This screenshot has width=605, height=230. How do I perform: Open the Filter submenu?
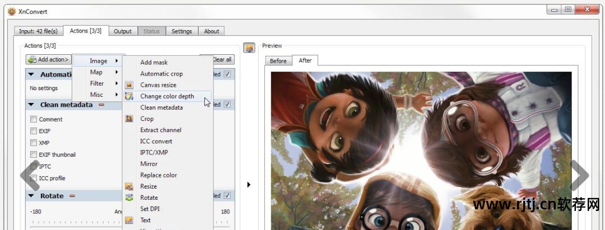(x=97, y=83)
